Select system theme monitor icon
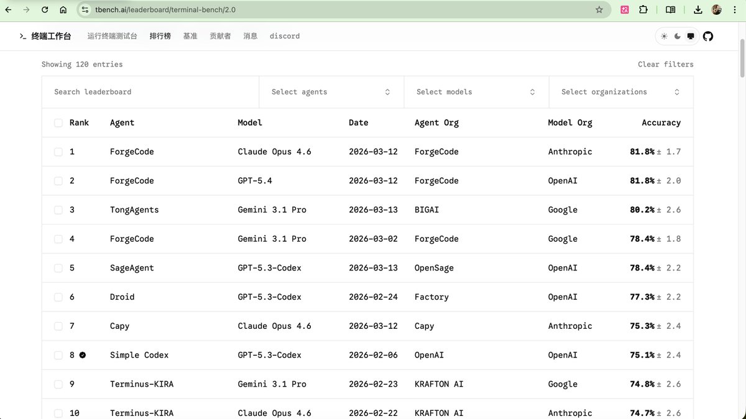This screenshot has height=419, width=746. click(690, 37)
